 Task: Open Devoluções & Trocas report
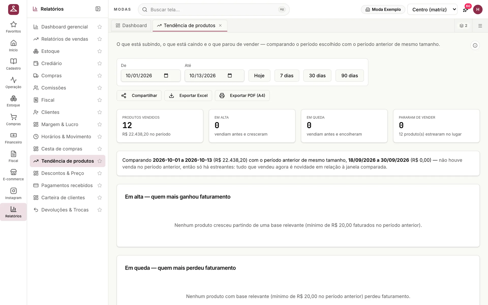pos(65,210)
